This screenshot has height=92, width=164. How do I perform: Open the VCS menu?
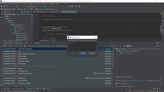(x=47, y=4)
